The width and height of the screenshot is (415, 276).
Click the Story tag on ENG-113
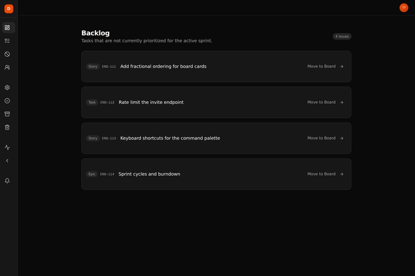93,138
